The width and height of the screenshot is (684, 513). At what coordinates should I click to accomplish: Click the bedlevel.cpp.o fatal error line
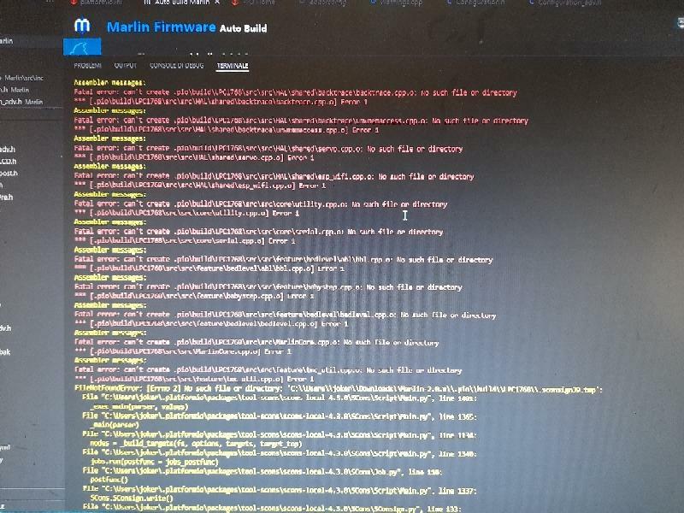pos(285,315)
